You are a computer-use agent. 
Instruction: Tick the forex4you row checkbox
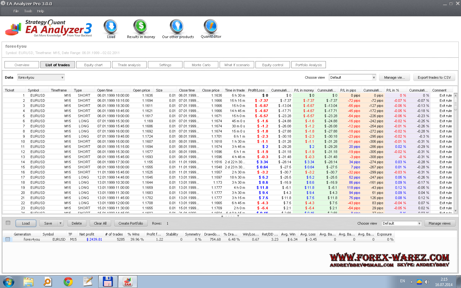coord(8,239)
